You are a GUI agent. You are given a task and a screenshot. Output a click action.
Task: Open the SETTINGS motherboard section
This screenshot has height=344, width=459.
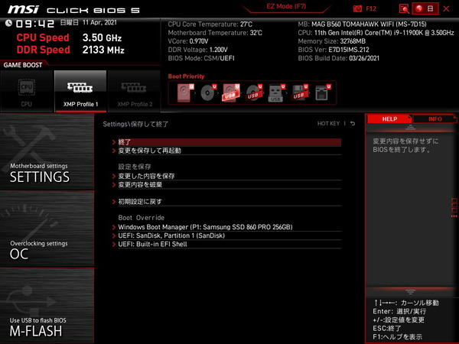click(x=47, y=152)
